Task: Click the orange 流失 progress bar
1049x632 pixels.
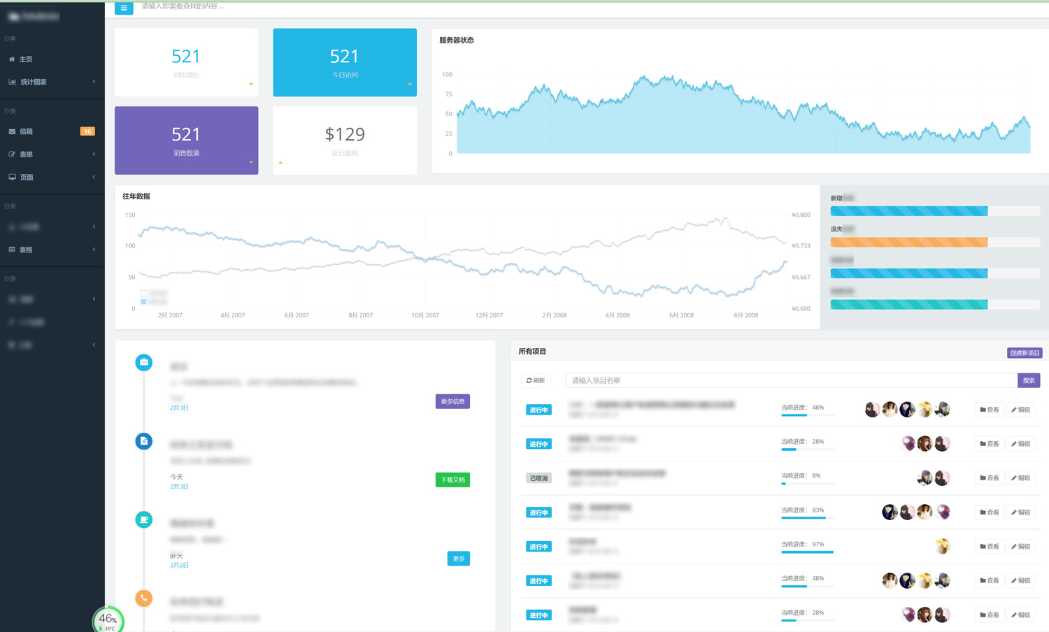Action: 908,242
